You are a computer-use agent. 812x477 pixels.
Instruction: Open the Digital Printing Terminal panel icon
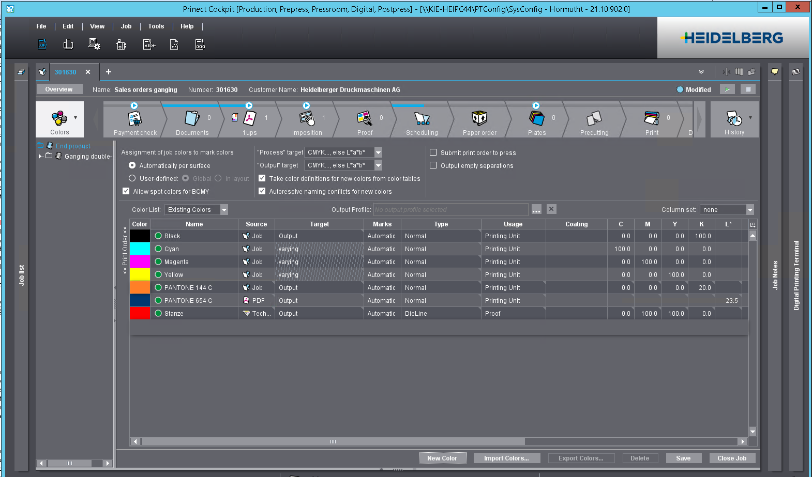[796, 72]
